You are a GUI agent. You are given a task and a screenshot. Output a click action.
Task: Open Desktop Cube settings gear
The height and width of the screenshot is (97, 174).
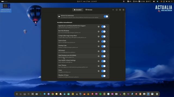pyautogui.click(x=98, y=46)
